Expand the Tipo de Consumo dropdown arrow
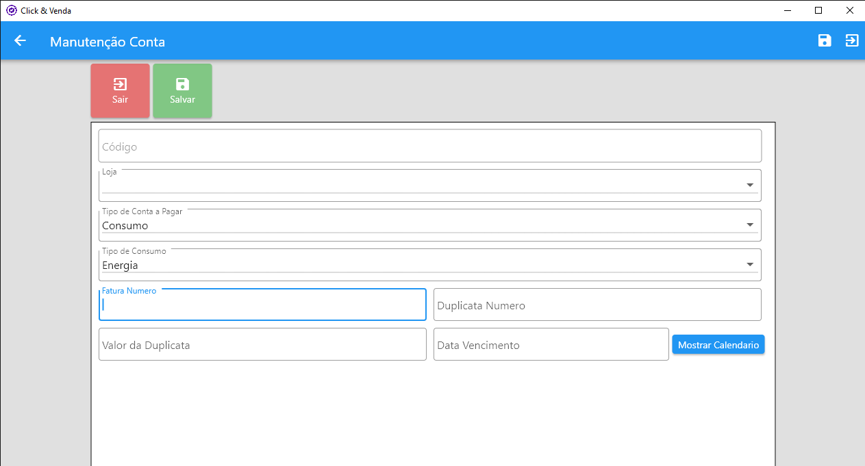The width and height of the screenshot is (865, 466). [x=750, y=265]
